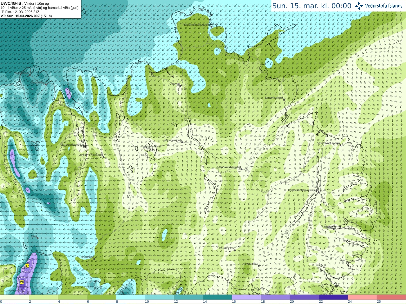
Task: Select the legend color above 26 m/s
Action: coord(391,297)
